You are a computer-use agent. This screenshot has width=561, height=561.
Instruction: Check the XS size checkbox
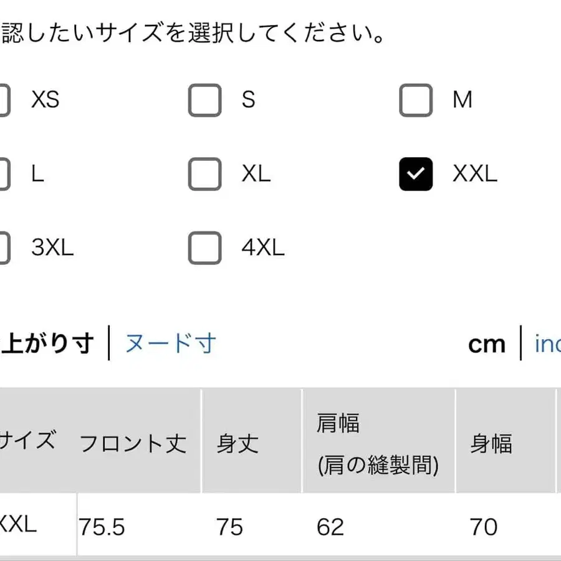tap(3, 100)
